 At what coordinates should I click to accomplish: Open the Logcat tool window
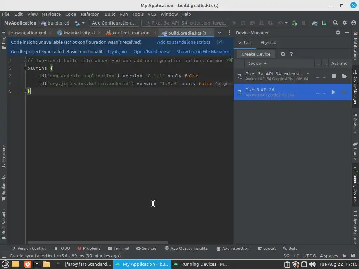tap(266, 248)
